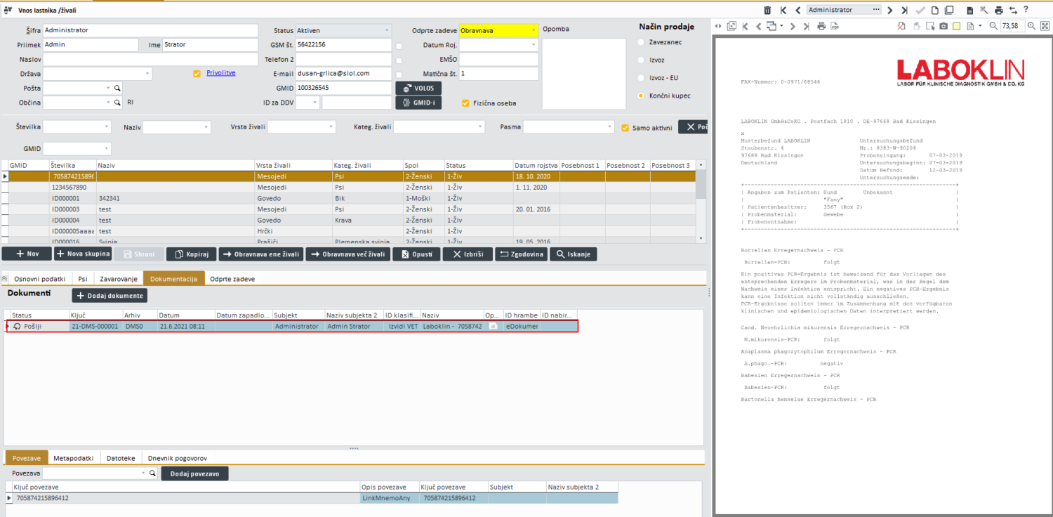Export the previewed document to PDF
The image size is (1053, 517).
tap(835, 26)
